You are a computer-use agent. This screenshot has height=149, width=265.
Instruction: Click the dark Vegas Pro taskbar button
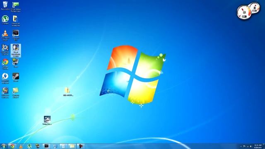46,146
